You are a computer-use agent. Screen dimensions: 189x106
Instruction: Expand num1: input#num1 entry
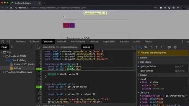click(x=141, y=99)
